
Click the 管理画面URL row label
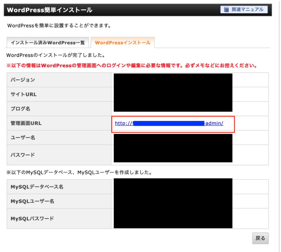pyautogui.click(x=26, y=123)
